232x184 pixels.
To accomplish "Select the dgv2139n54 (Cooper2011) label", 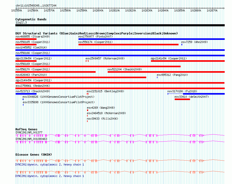I will pos(34,58).
